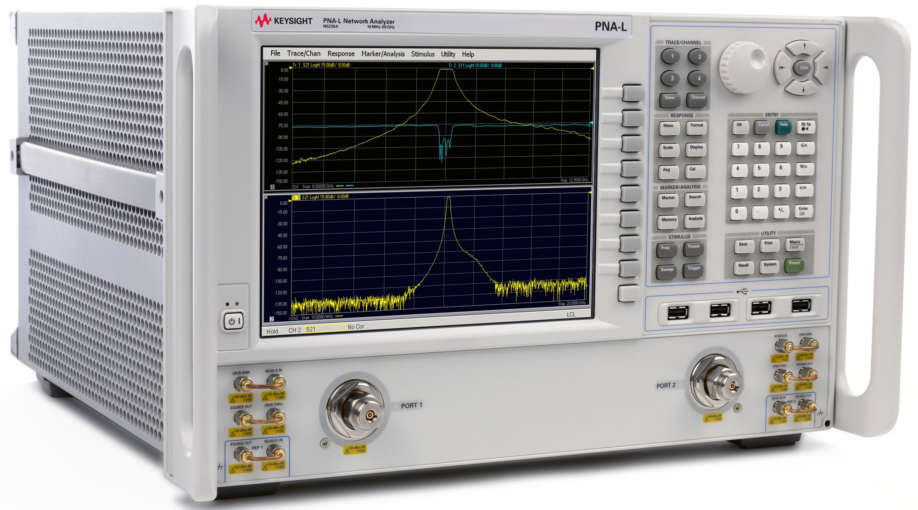Push the Macro/Local button
This screenshot has height=510, width=918.
[x=795, y=244]
